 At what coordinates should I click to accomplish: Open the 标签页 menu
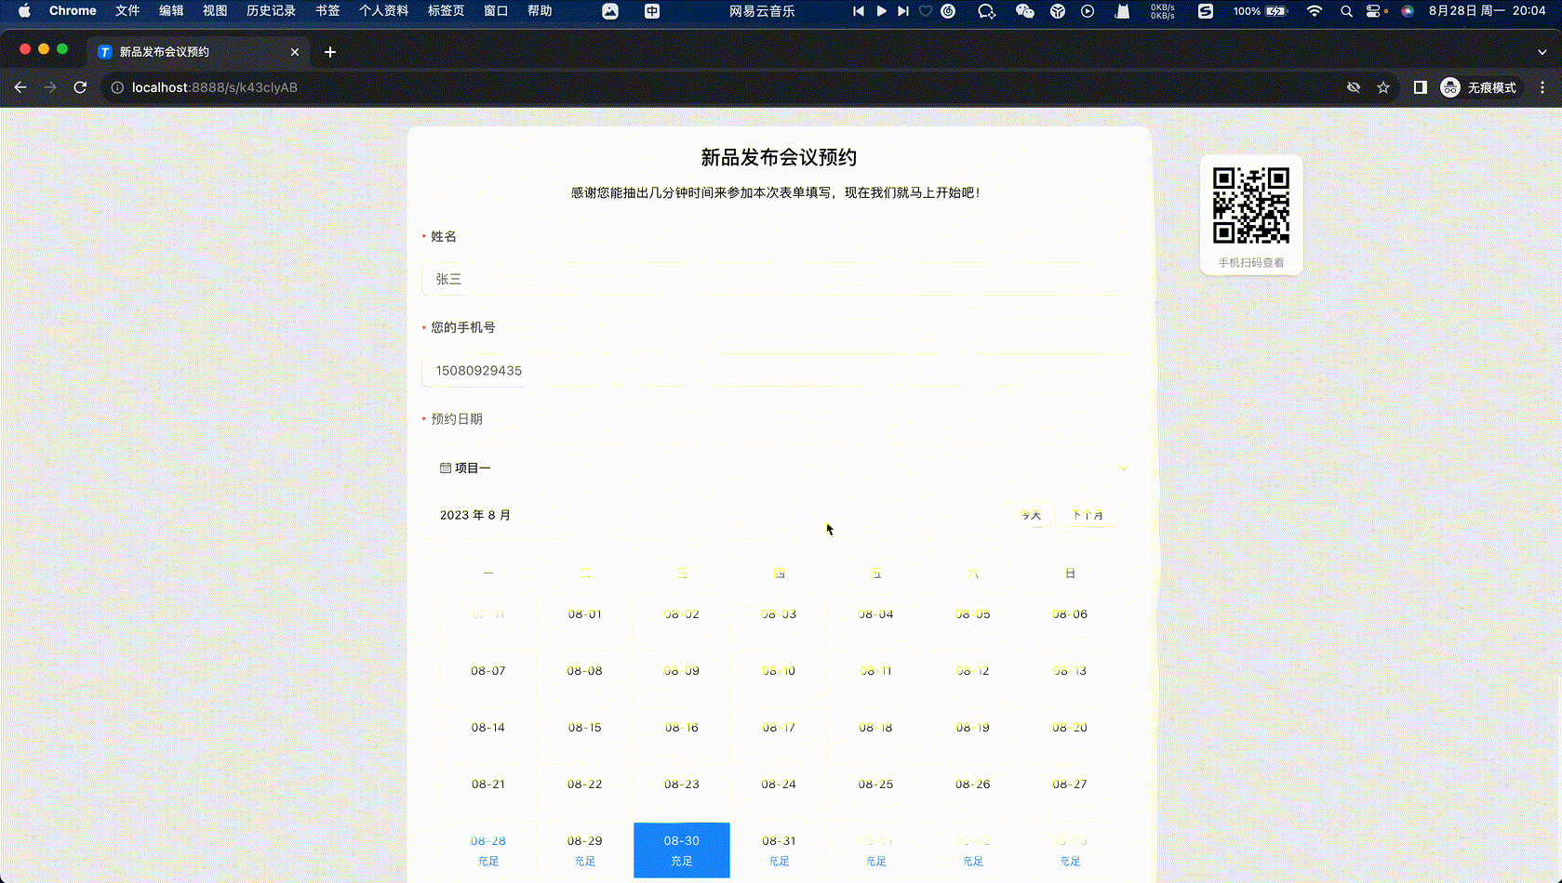pos(446,11)
